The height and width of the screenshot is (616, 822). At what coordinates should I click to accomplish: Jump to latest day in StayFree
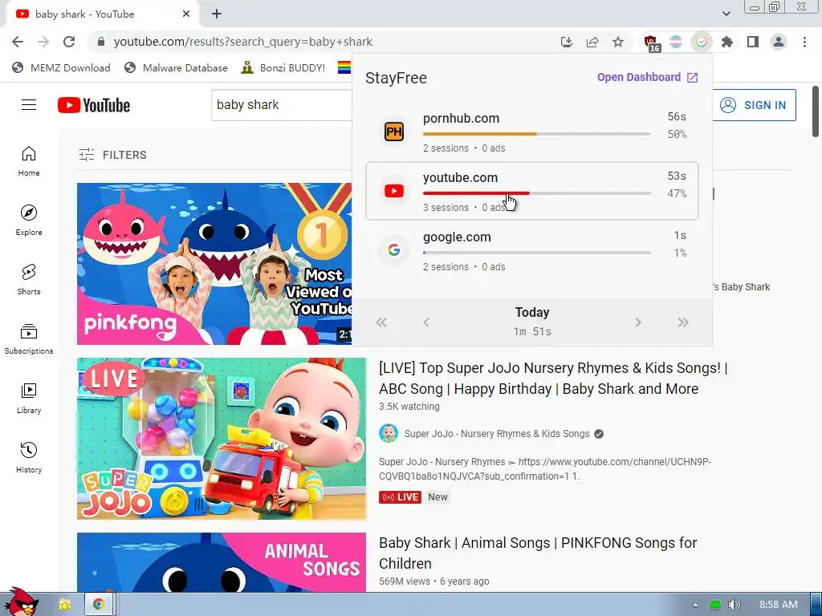[x=682, y=322]
